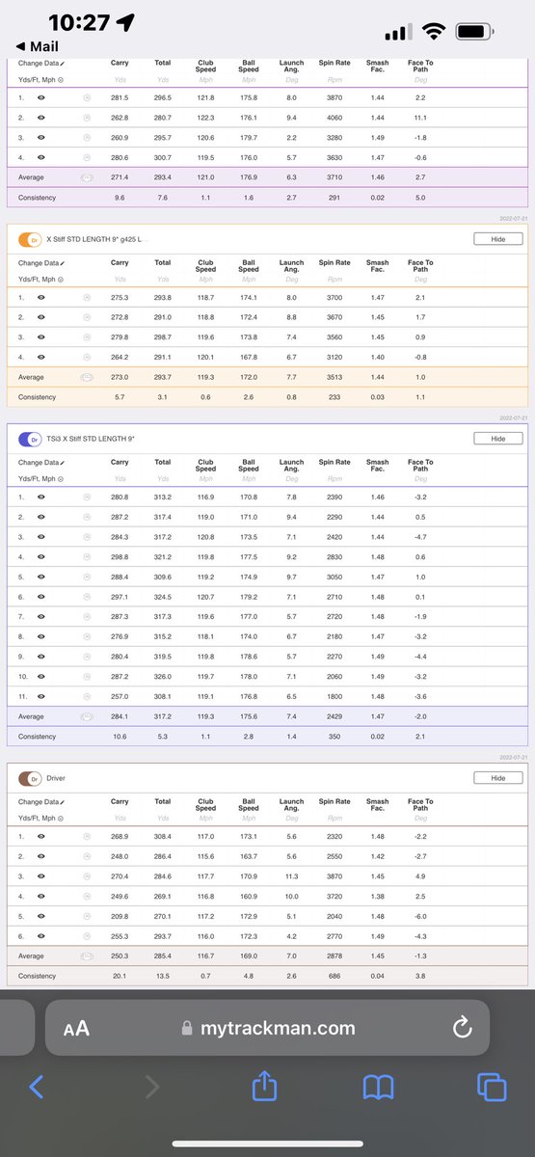Select Total value 326.0 in TSi3 table
535x1157 pixels.
163,677
